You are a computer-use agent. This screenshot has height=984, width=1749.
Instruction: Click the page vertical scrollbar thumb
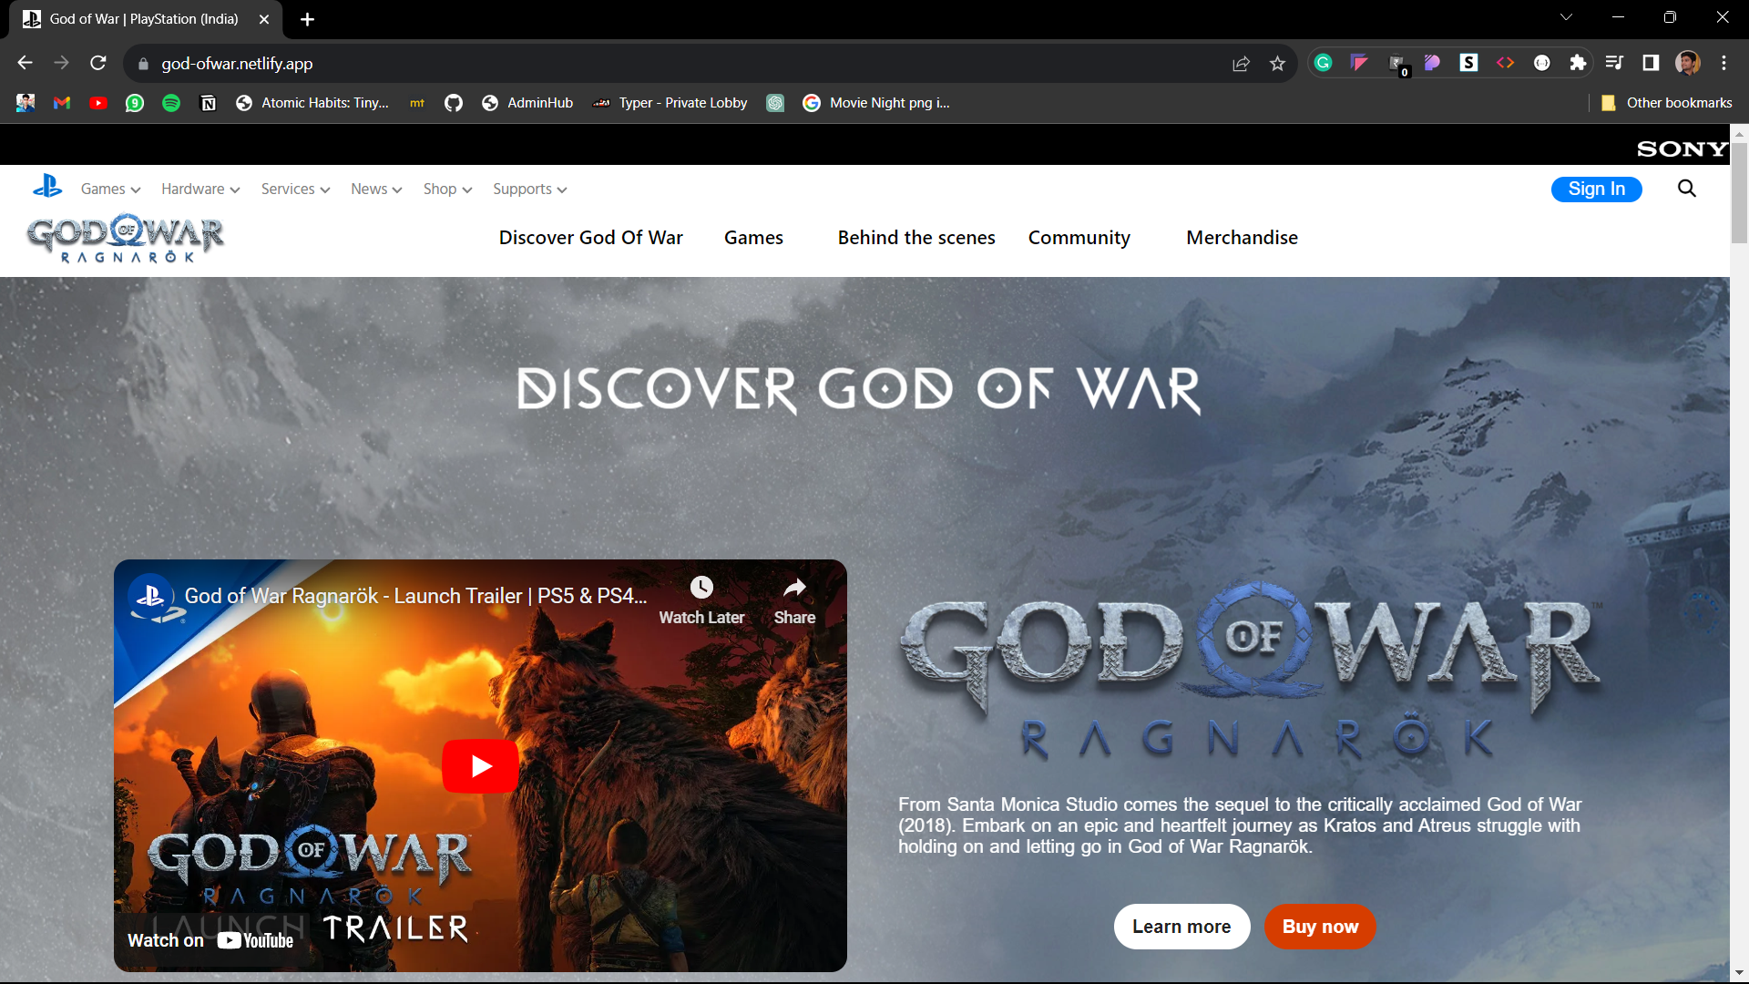point(1739,193)
